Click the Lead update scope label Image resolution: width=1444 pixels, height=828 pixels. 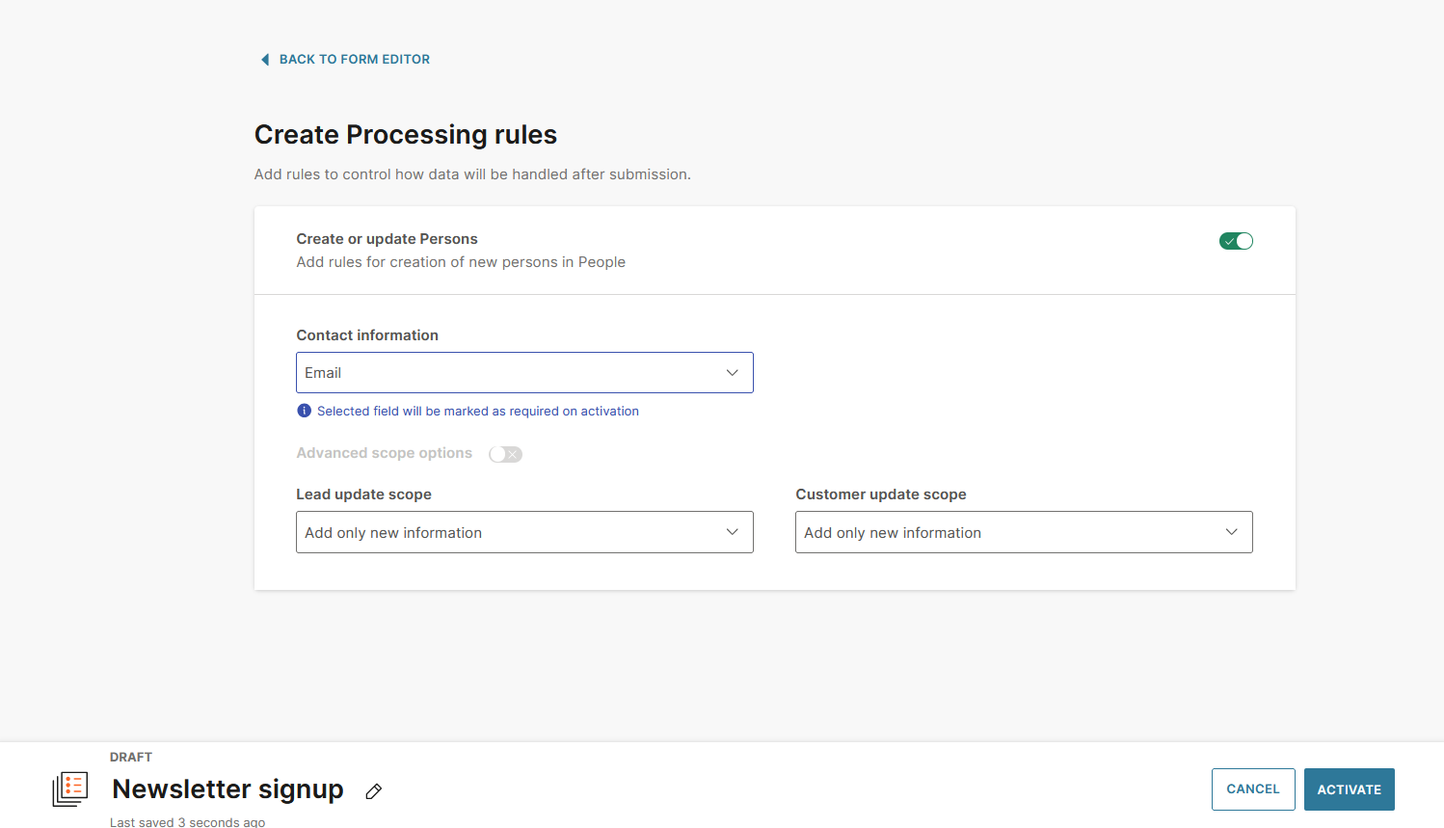(363, 494)
